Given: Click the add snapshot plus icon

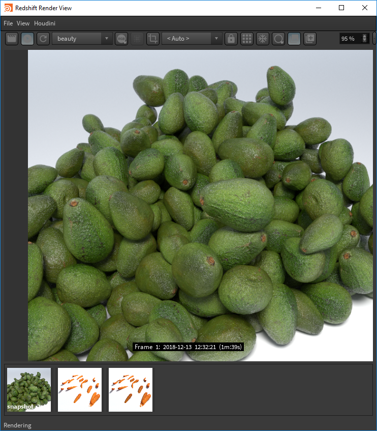Looking at the screenshot, I should point(310,39).
